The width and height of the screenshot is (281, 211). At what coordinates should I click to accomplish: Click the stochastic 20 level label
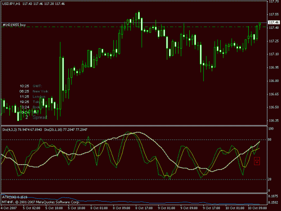(x=269, y=179)
